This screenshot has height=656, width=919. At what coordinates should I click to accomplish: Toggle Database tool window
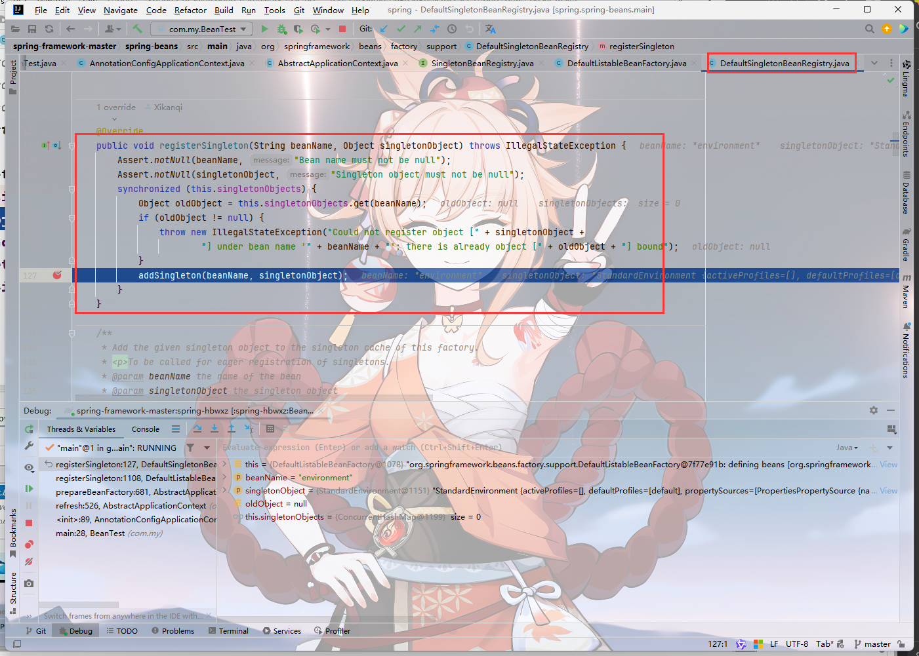tap(906, 193)
